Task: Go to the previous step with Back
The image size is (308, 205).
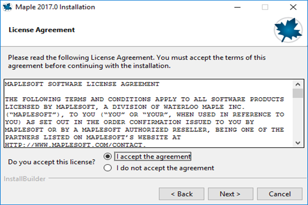Action: coord(181,194)
